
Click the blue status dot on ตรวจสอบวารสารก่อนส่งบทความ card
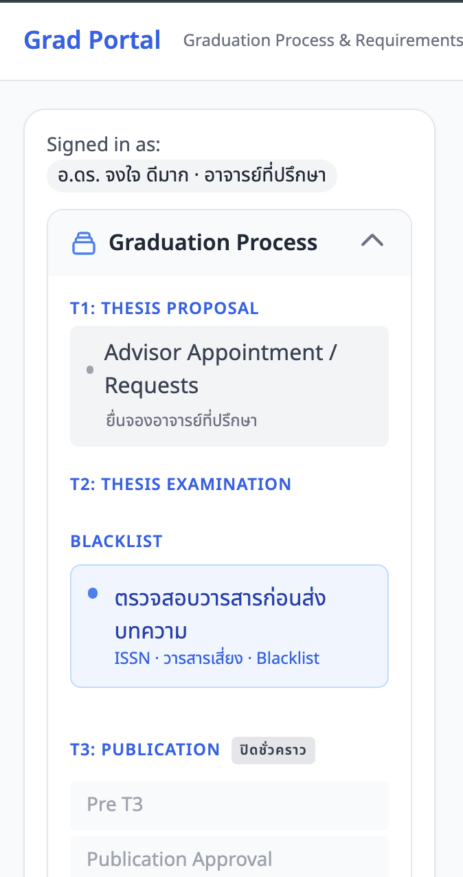point(92,594)
